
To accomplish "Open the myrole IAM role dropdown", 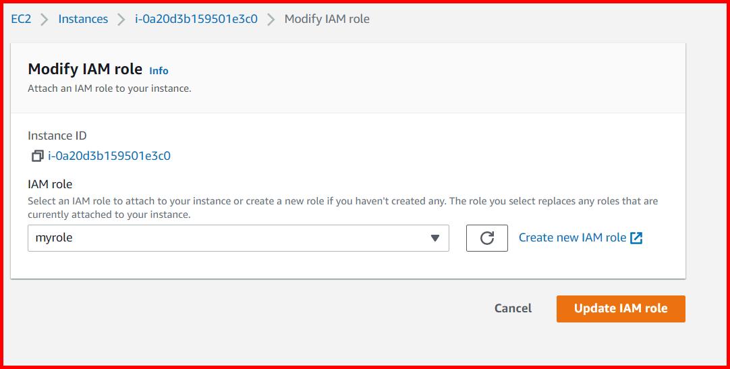I will (x=238, y=237).
